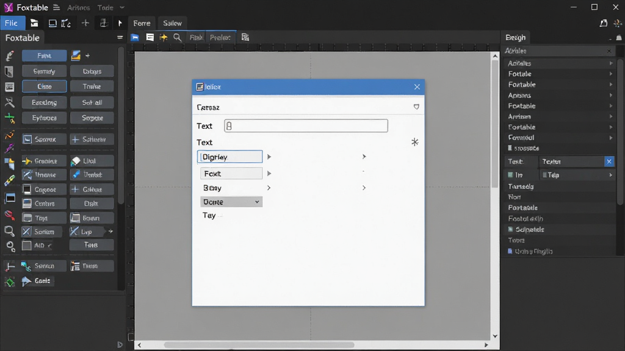The image size is (625, 351).
Task: Select the green diamond tool in left sidebar
Action: point(10,282)
